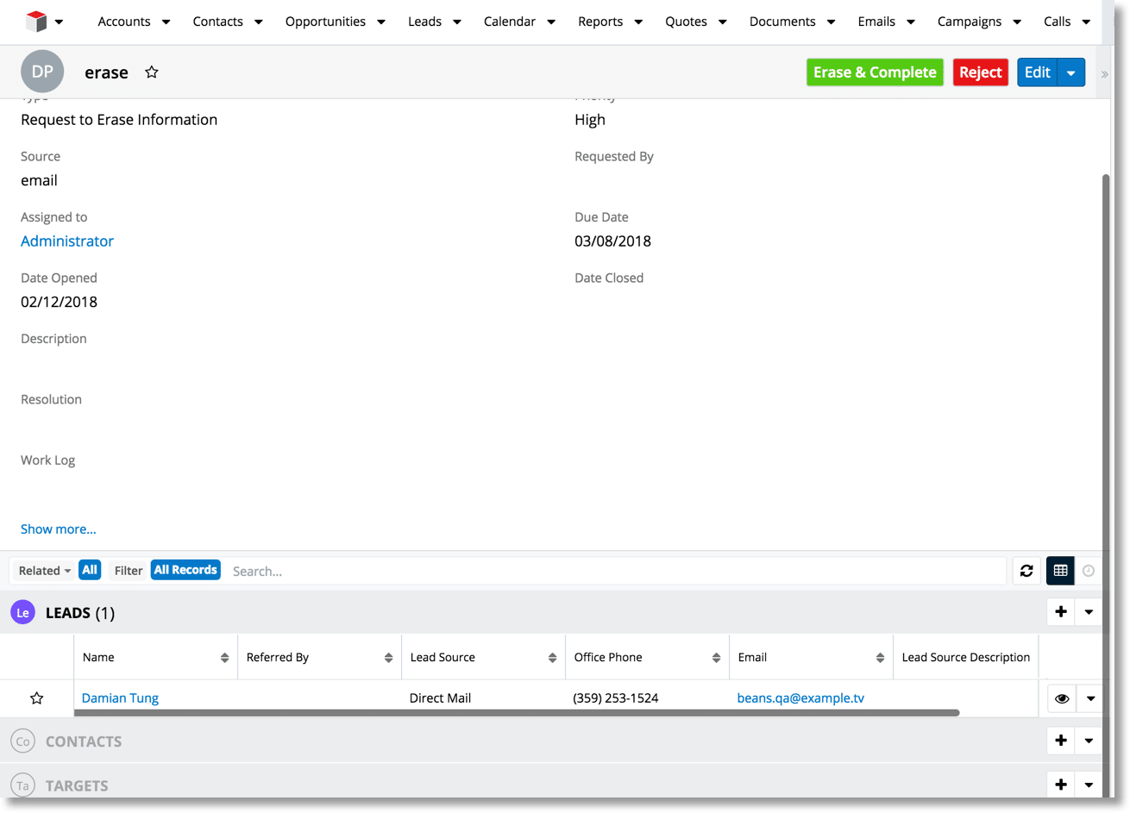The width and height of the screenshot is (1130, 813).
Task: Switch to the Data View grid icon
Action: coord(1059,571)
